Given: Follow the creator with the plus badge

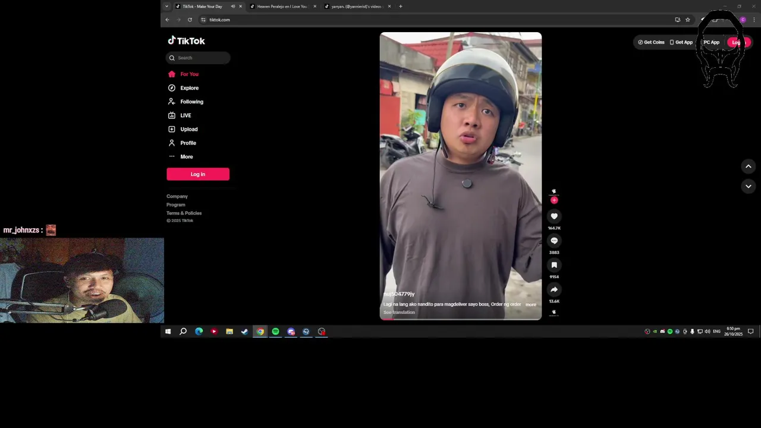Looking at the screenshot, I should 554,200.
